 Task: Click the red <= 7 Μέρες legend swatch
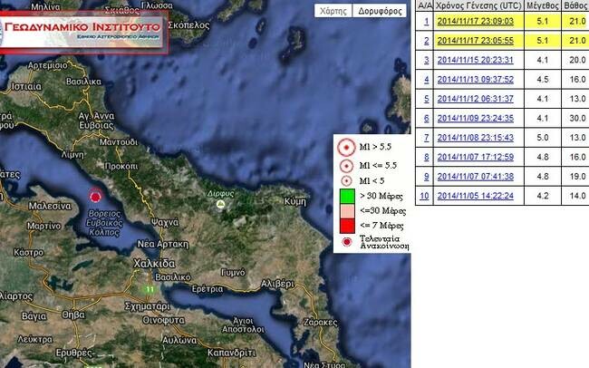[347, 227]
